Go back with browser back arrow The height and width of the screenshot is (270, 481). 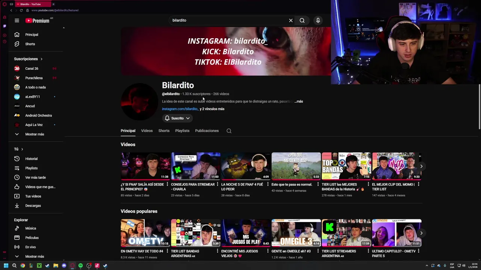point(11,10)
